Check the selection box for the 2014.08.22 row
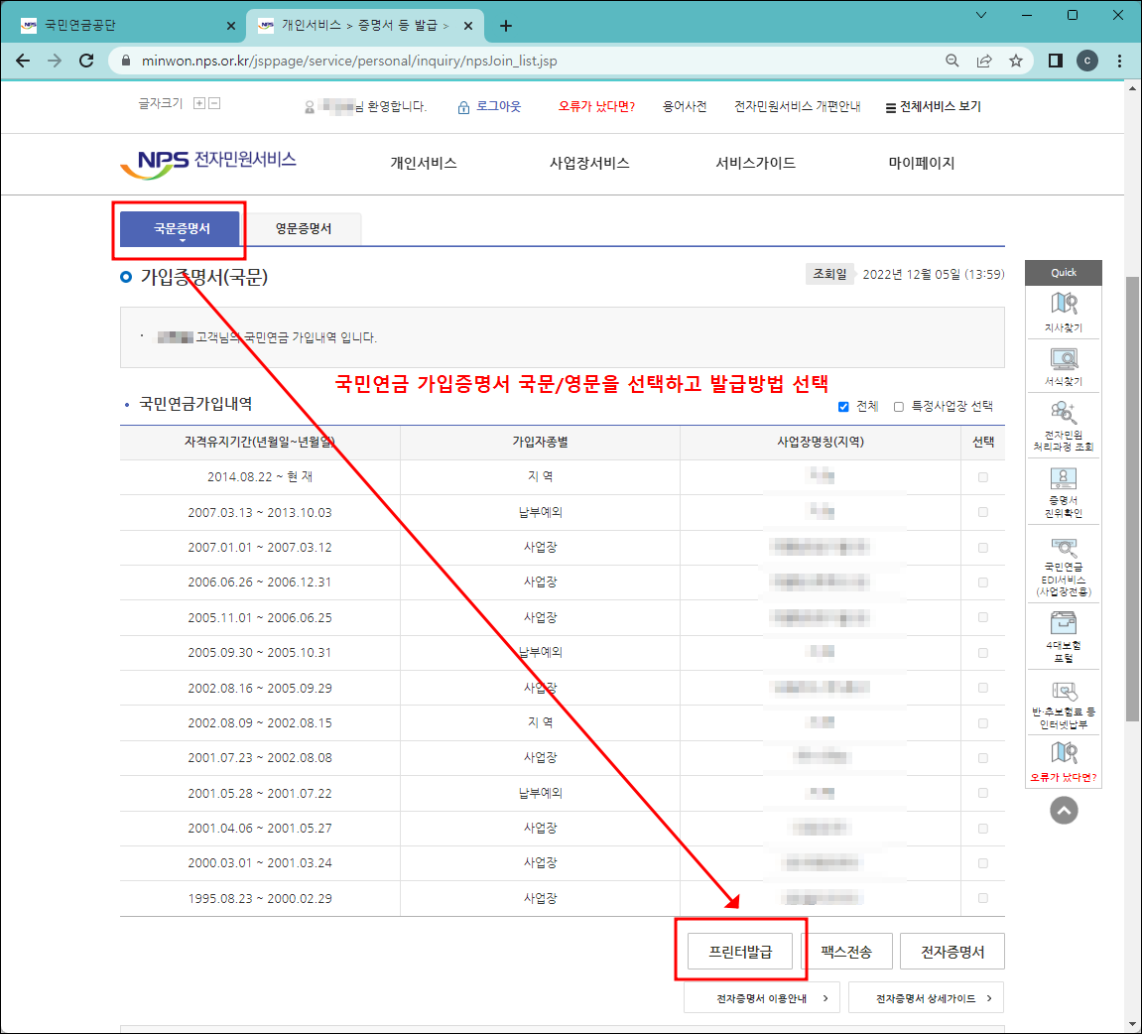This screenshot has width=1142, height=1034. coord(983,475)
